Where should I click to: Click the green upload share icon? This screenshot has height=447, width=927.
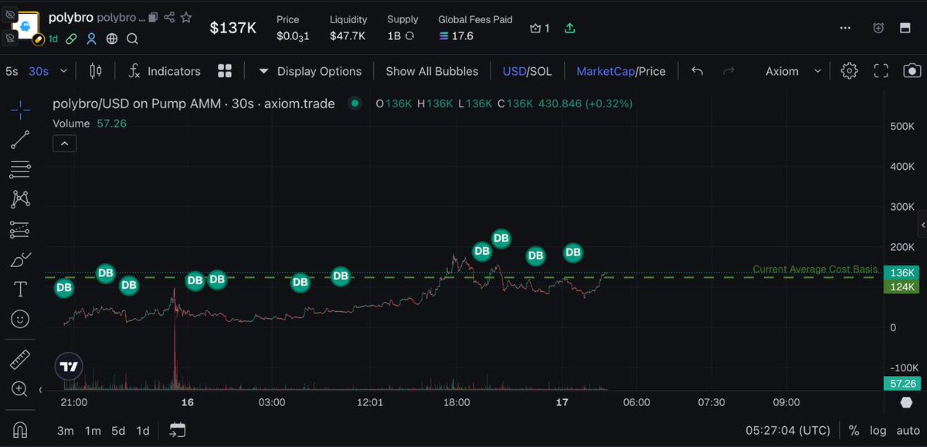click(x=570, y=28)
